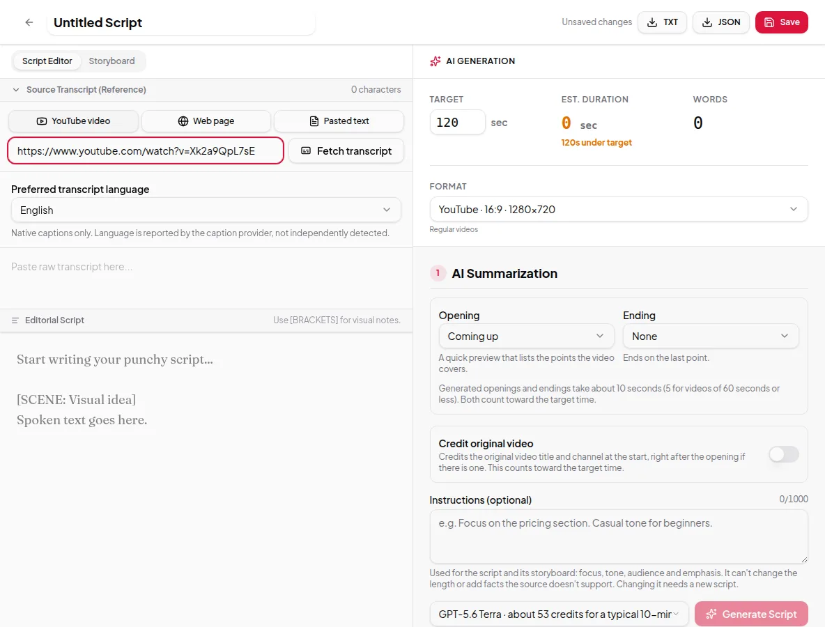Screen dimensions: 825x627
Task: Edit the target seconds field
Action: coord(457,122)
